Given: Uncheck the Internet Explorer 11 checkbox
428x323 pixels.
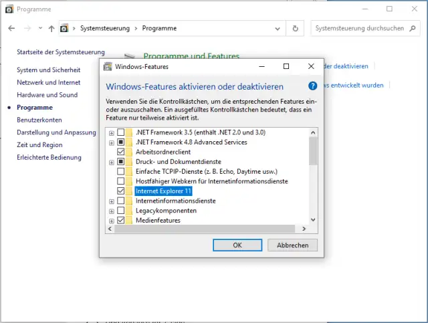Looking at the screenshot, I should pyautogui.click(x=120, y=191).
